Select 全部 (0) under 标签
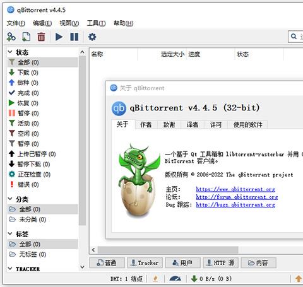 [x=43, y=244]
